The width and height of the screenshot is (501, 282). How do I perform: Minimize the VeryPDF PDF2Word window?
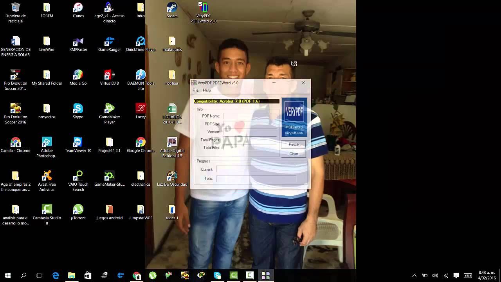tap(274, 83)
